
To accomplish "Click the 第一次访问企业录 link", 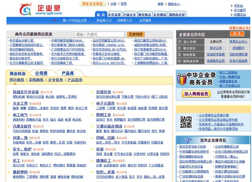I will click(x=75, y=20).
